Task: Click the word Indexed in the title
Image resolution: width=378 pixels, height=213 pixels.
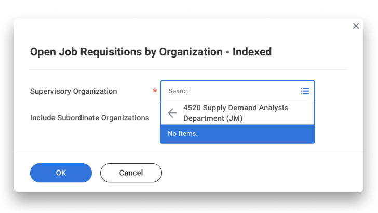Action: 252,52
